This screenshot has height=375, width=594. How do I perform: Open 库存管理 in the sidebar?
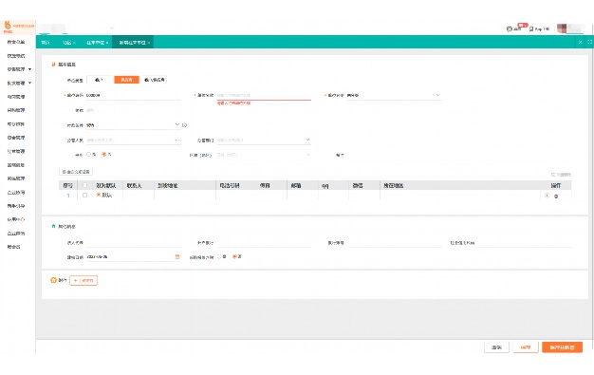(x=16, y=124)
